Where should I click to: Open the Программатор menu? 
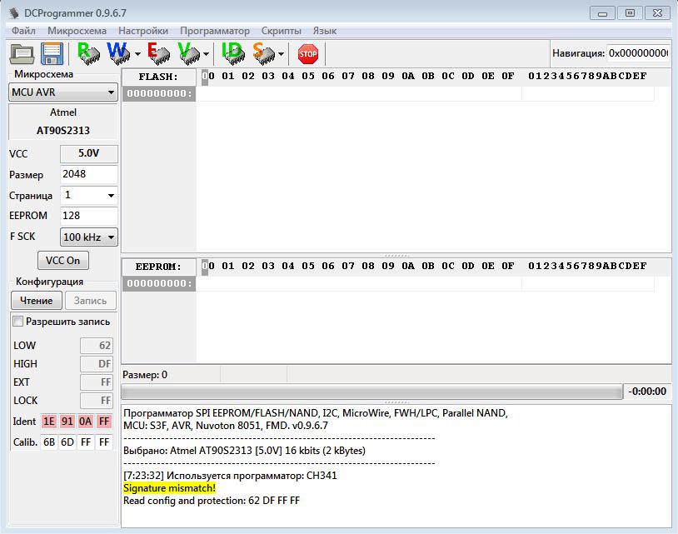point(214,31)
